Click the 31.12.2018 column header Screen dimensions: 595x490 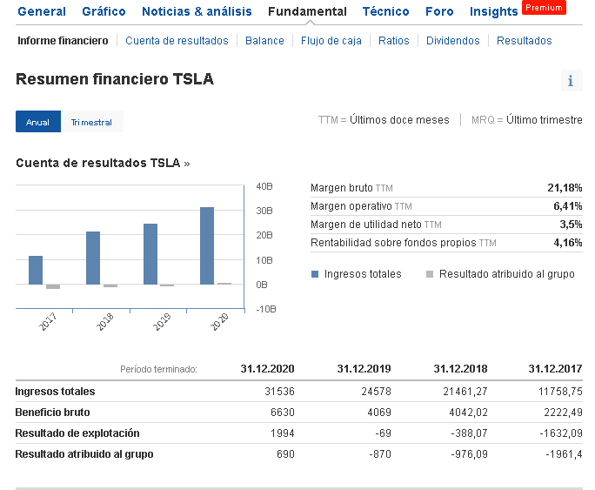(x=460, y=368)
